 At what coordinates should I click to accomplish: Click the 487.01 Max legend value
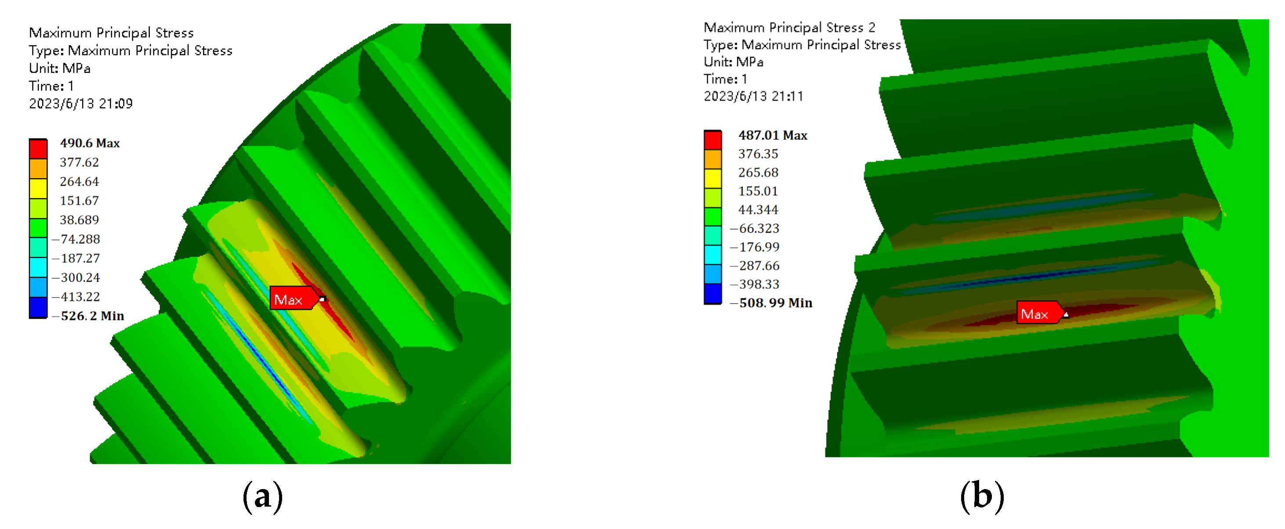coord(772,135)
